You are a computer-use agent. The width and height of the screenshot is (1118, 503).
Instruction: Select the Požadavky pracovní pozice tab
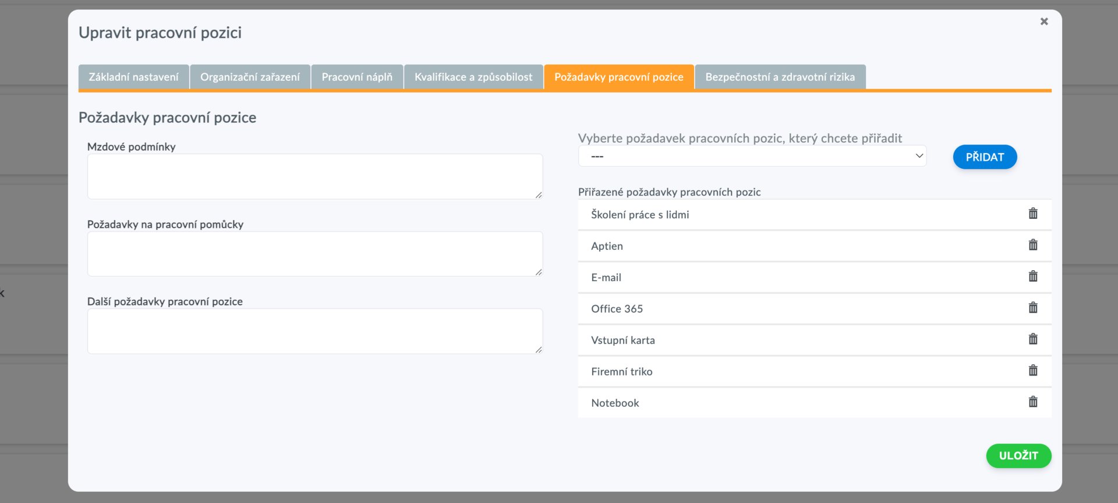point(619,77)
